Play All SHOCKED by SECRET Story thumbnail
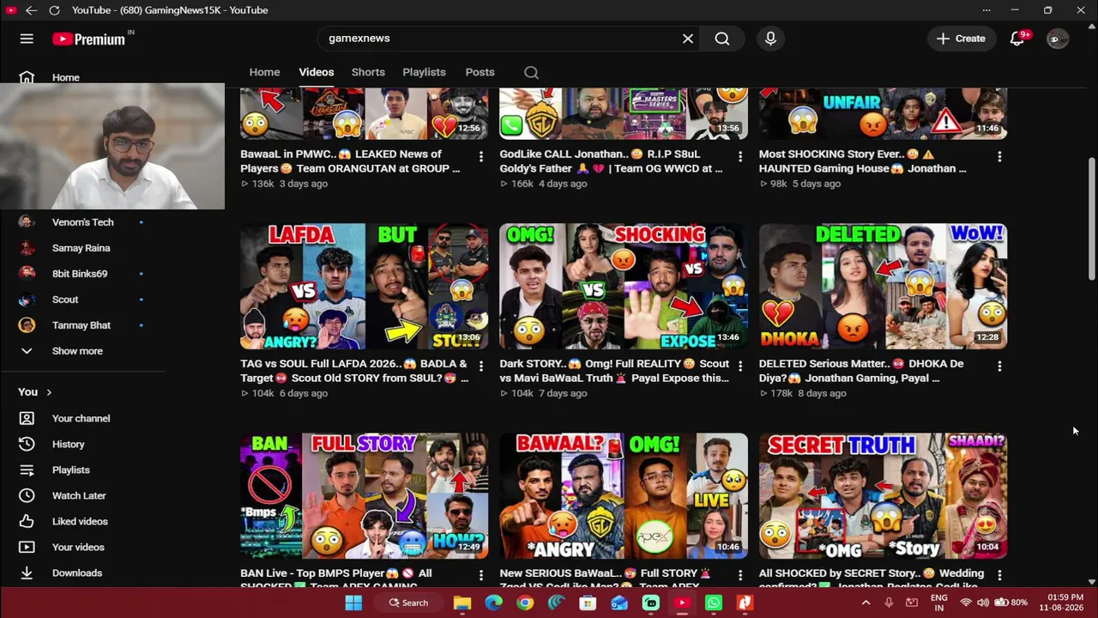The width and height of the screenshot is (1098, 618). pyautogui.click(x=883, y=496)
